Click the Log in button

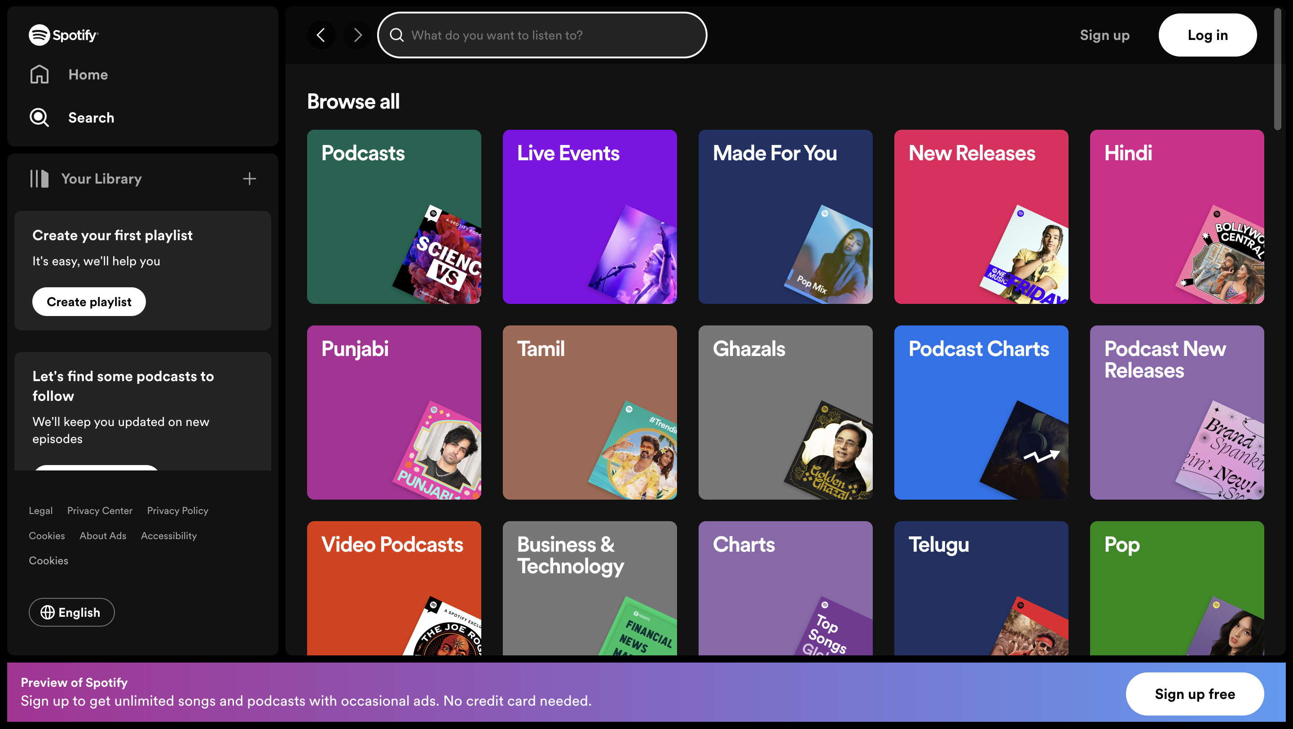click(x=1207, y=35)
